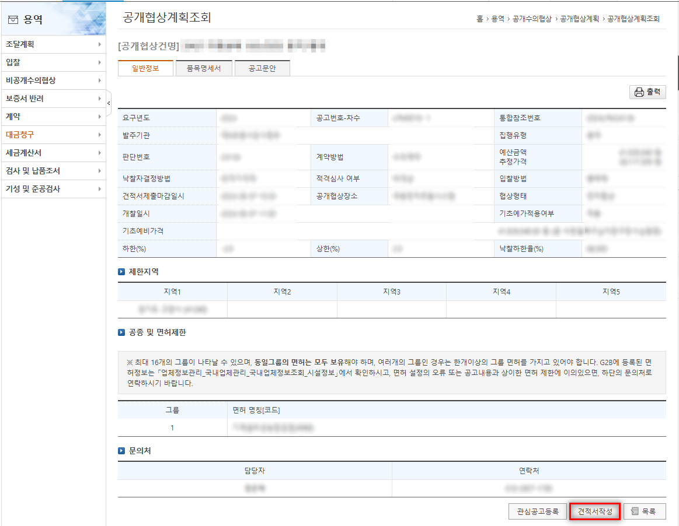Click the blue triangle beside 제한지역 heading
679x526 pixels.
[121, 270]
